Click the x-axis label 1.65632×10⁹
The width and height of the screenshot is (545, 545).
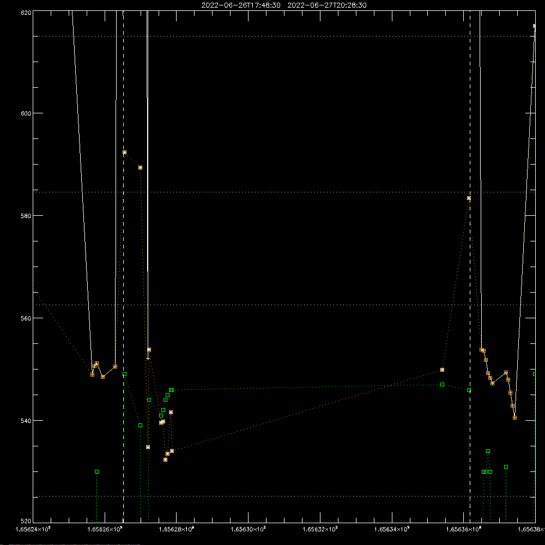click(320, 529)
